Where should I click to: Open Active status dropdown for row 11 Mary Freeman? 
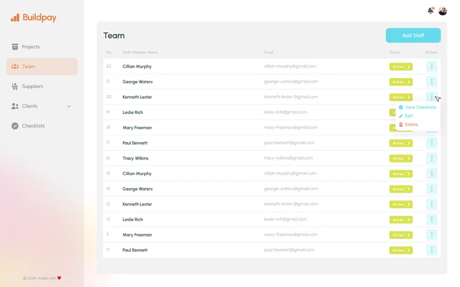[x=401, y=235]
